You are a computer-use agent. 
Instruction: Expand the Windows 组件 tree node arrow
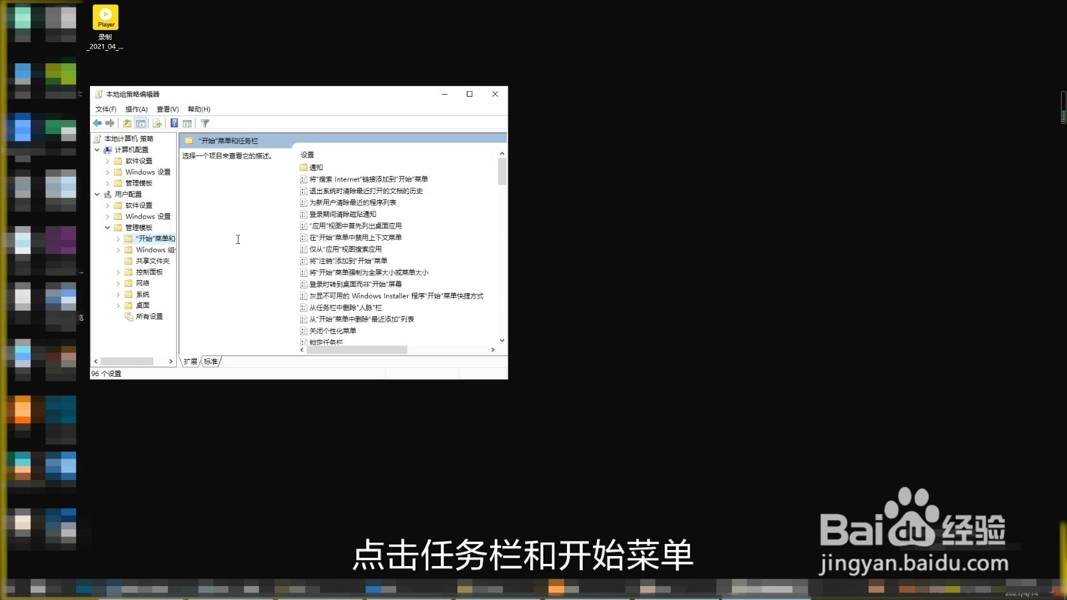[118, 250]
